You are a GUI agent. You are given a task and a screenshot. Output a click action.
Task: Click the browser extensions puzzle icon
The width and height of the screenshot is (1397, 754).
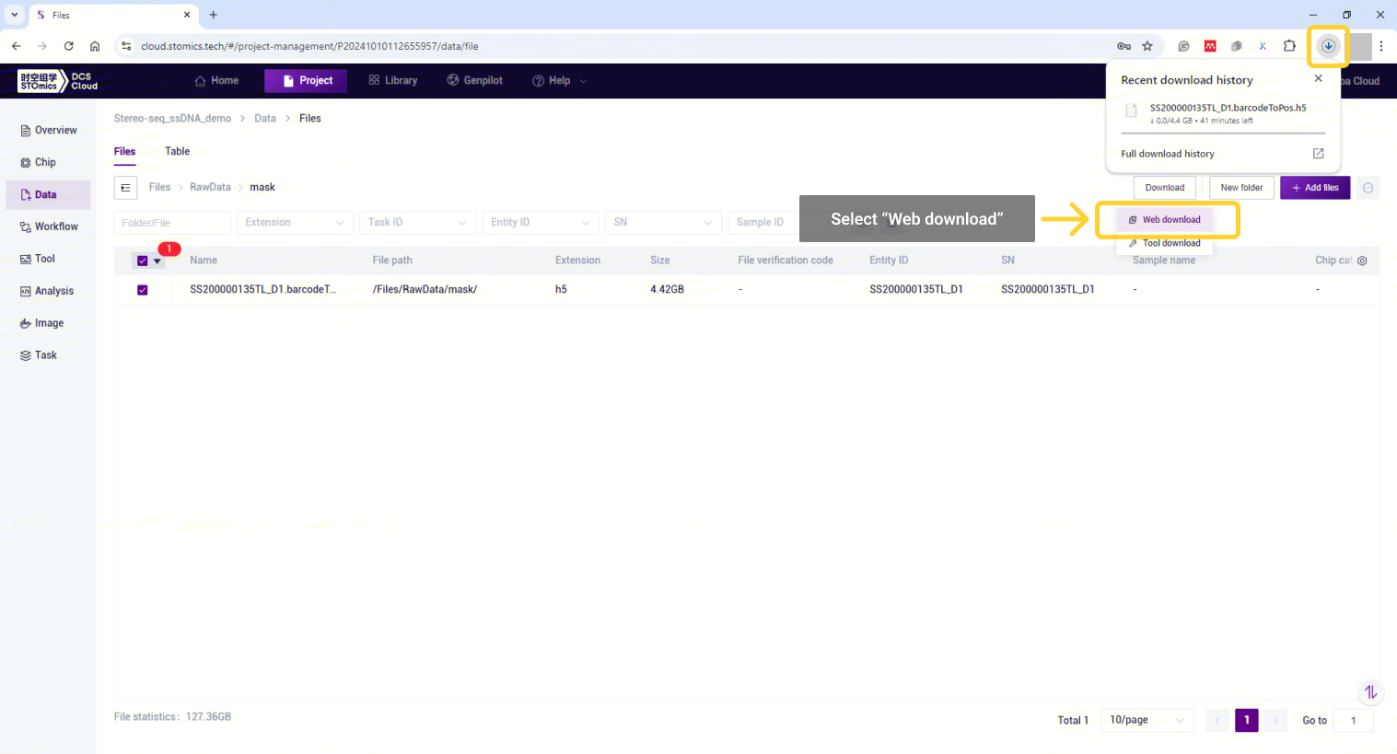[1289, 46]
